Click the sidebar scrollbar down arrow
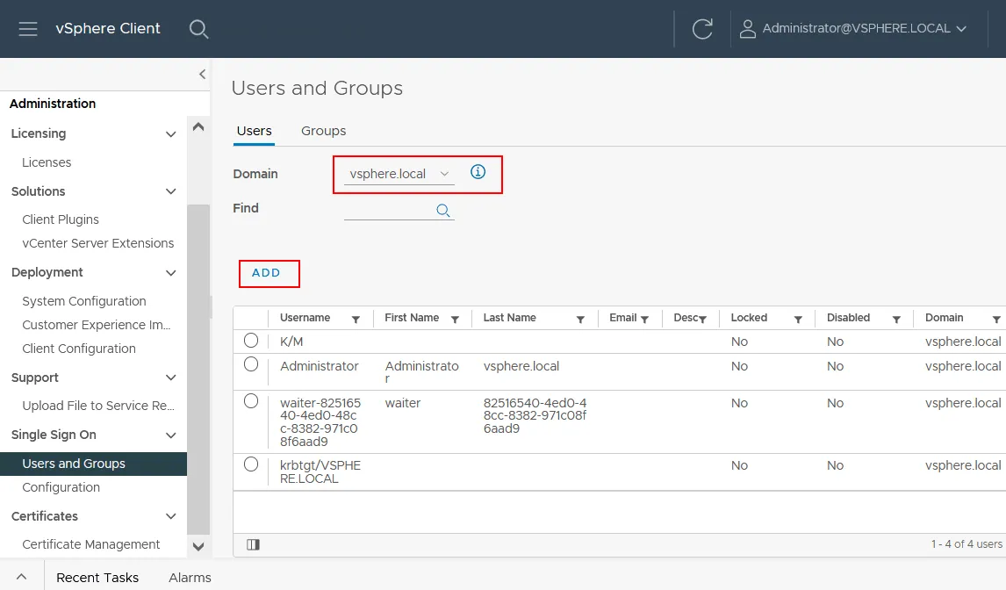1006x590 pixels. point(198,546)
